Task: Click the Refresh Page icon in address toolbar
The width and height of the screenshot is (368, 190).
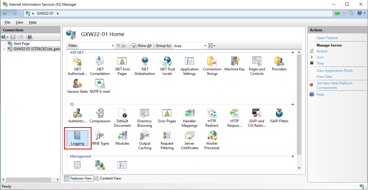Action: (x=337, y=13)
